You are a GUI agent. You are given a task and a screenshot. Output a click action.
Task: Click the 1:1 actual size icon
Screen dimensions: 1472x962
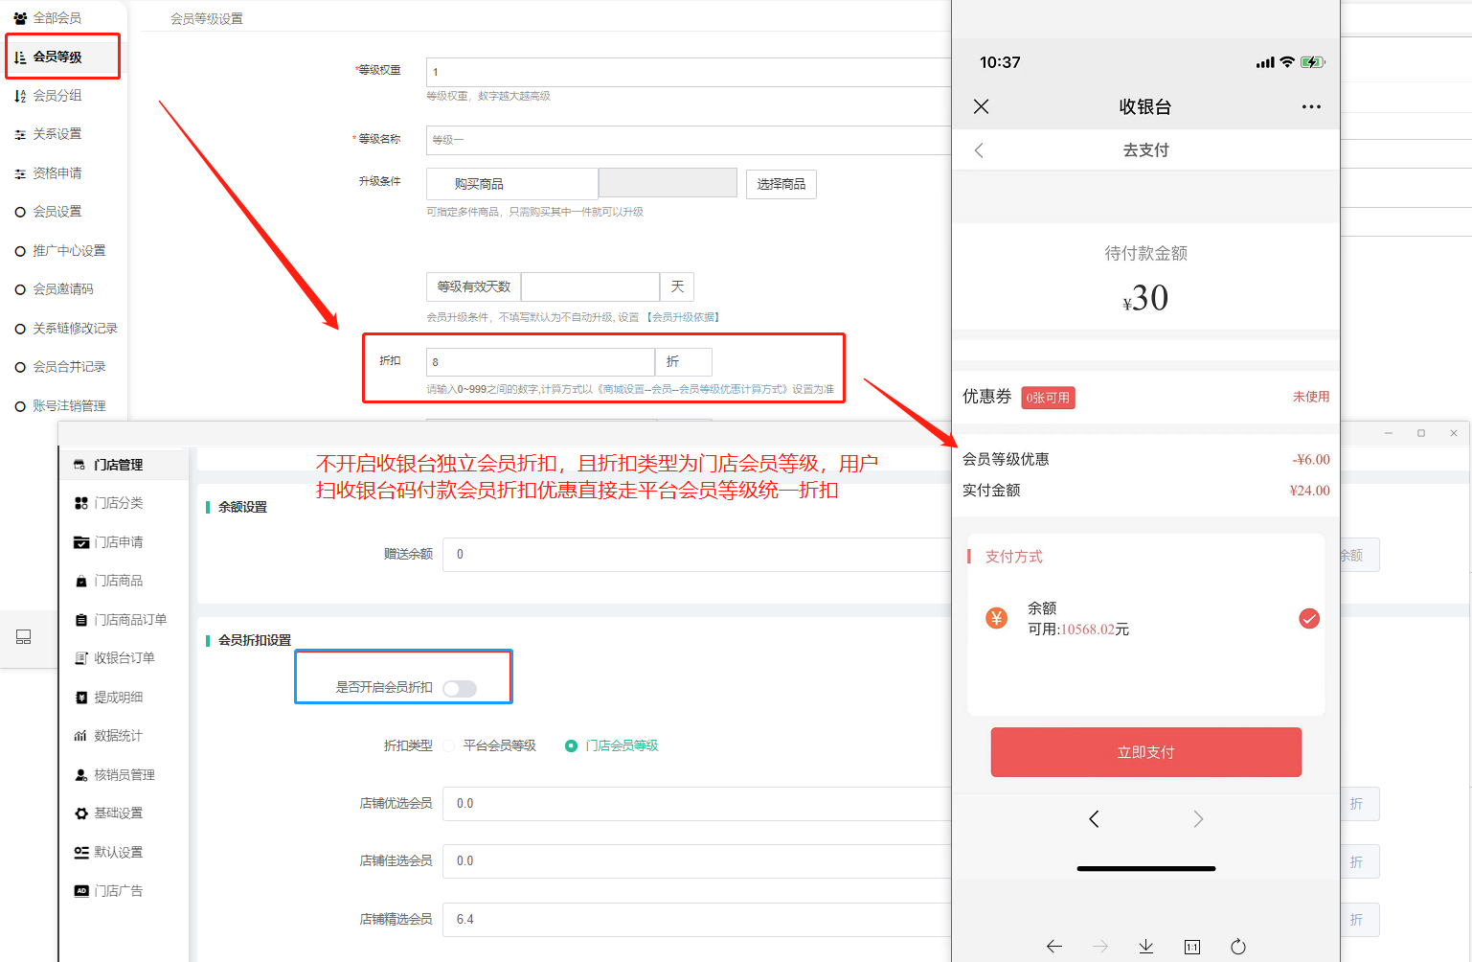click(1192, 947)
